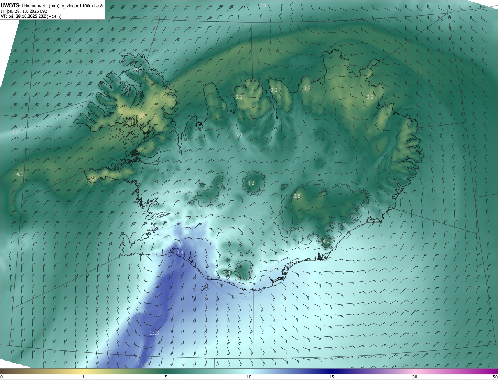Image resolution: width=498 pixels, height=380 pixels.
Task: Click the 30 tick on the color scale
Action: click(x=415, y=377)
